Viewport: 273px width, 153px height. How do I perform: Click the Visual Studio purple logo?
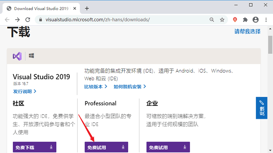17,56
